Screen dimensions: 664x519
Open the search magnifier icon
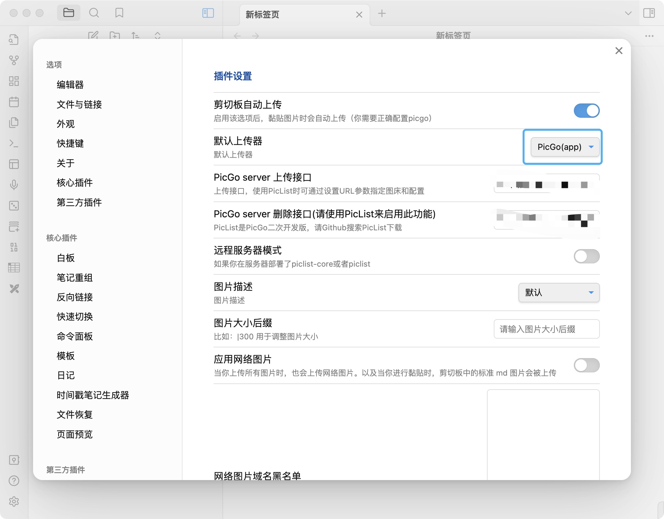point(94,13)
